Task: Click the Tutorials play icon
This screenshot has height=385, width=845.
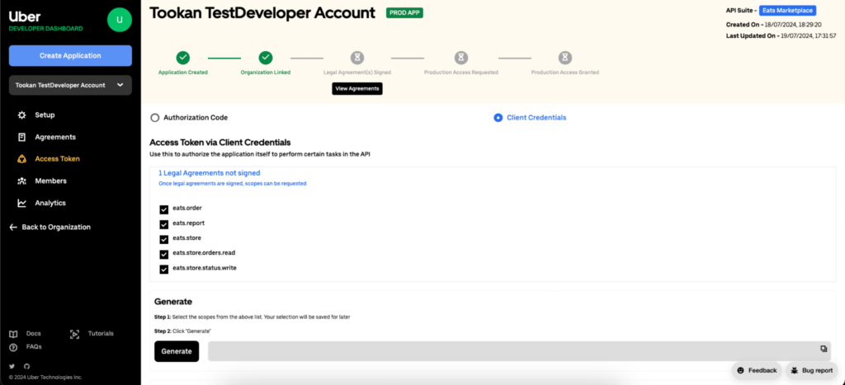Action: coord(75,334)
